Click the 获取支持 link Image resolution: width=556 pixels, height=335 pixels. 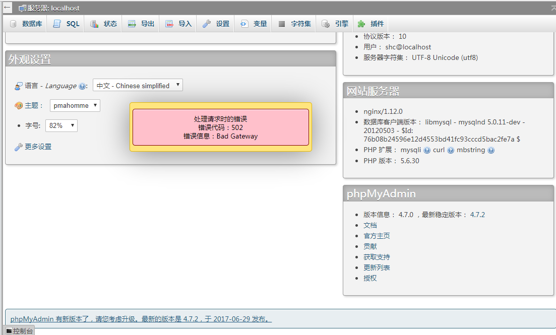tap(377, 257)
